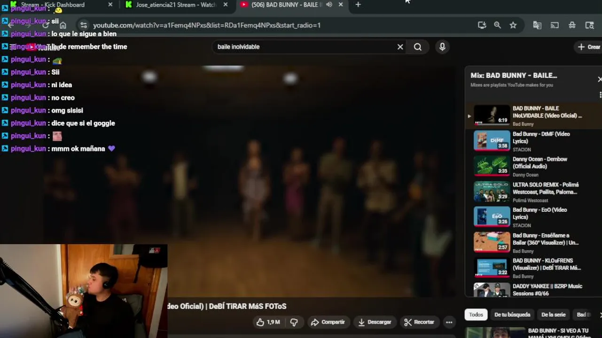This screenshot has height=338, width=602.
Task: Open recommended video BAD BUNNY - SI VEO A TU MAMÁ
Action: point(558,333)
